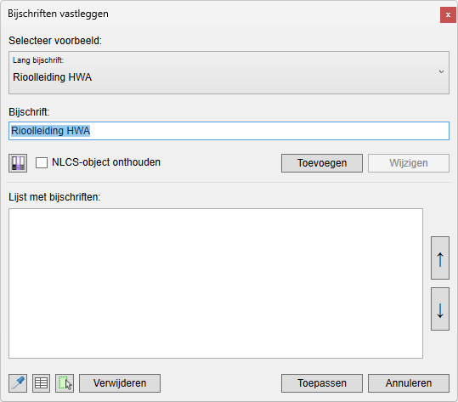Image resolution: width=458 pixels, height=402 pixels.
Task: Apply captions with Toepassen
Action: pos(322,383)
